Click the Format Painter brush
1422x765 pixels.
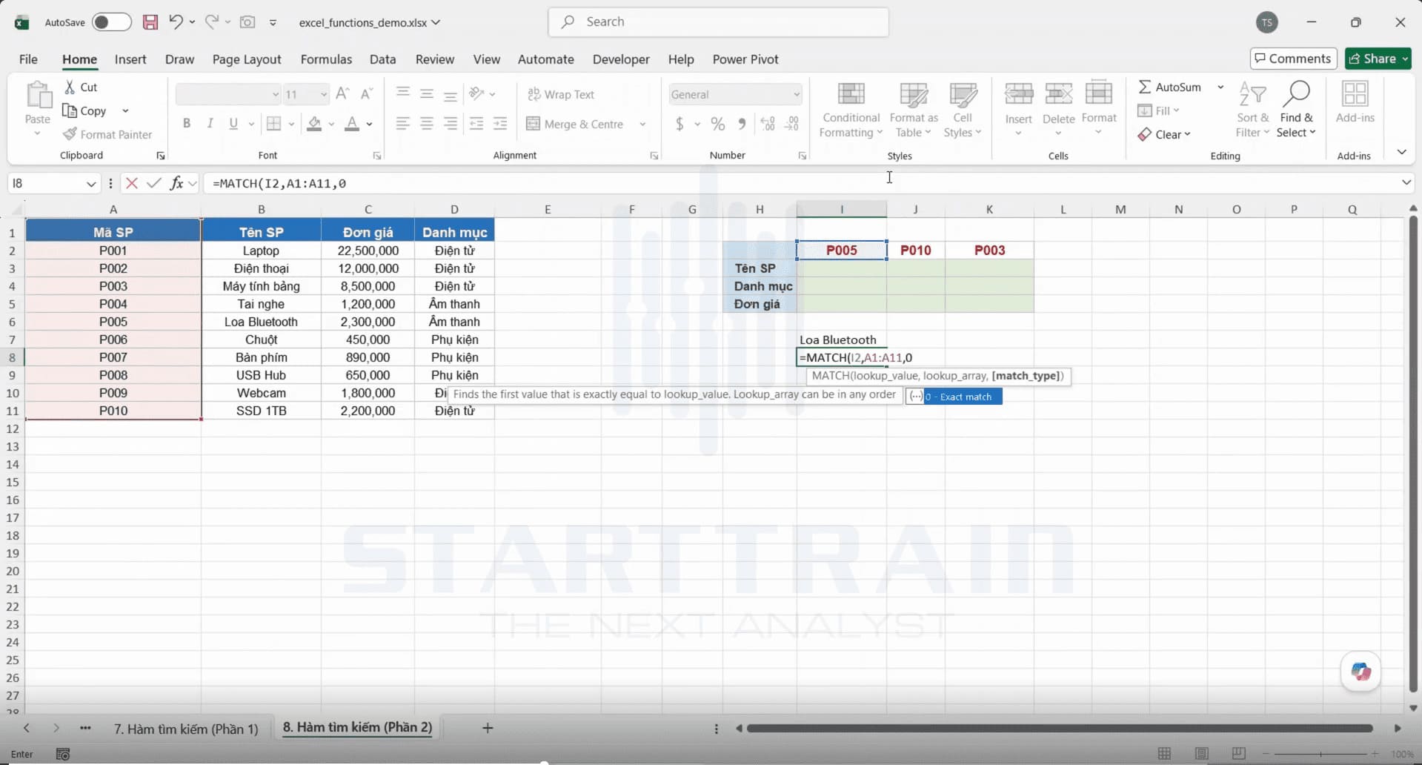pyautogui.click(x=70, y=134)
